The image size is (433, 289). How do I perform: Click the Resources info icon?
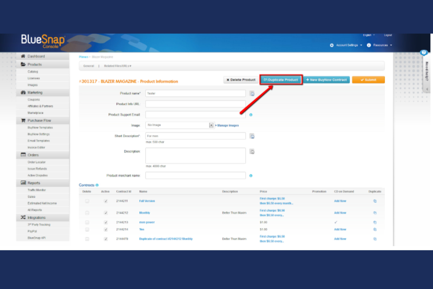tap(369, 45)
